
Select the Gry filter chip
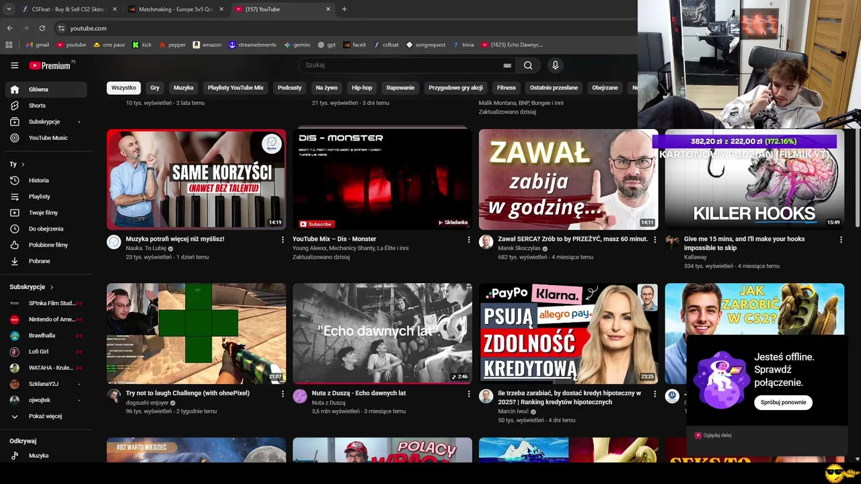tap(155, 87)
